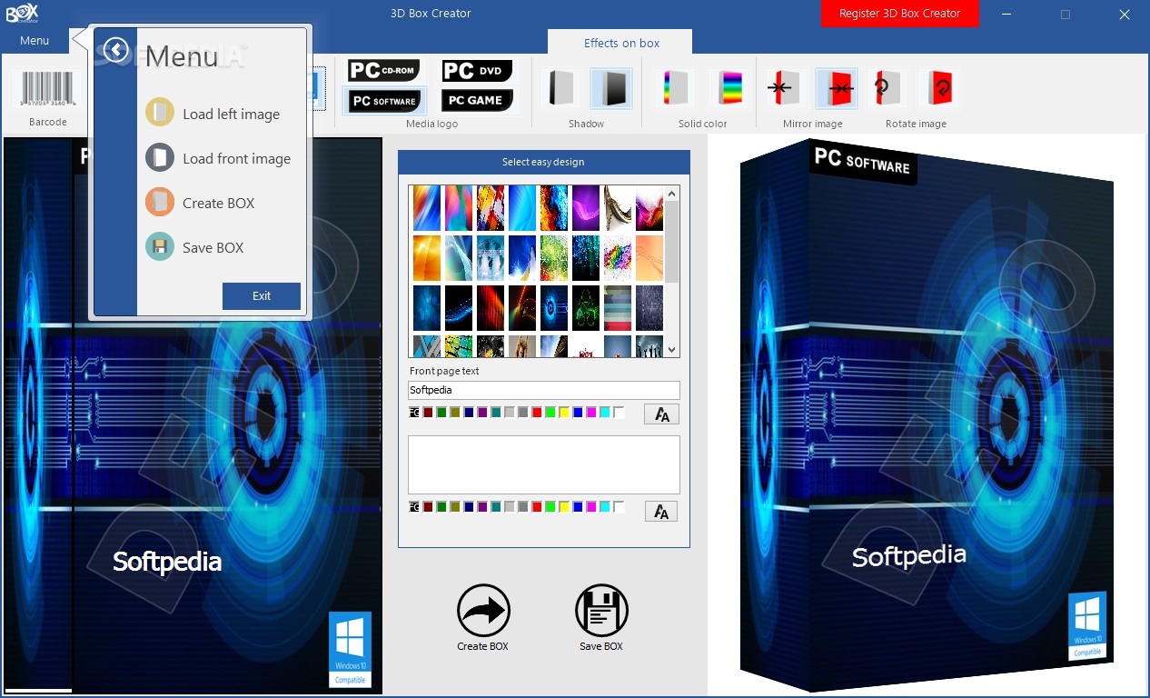
Task: Pick white swatch for front page text
Action: click(x=619, y=413)
